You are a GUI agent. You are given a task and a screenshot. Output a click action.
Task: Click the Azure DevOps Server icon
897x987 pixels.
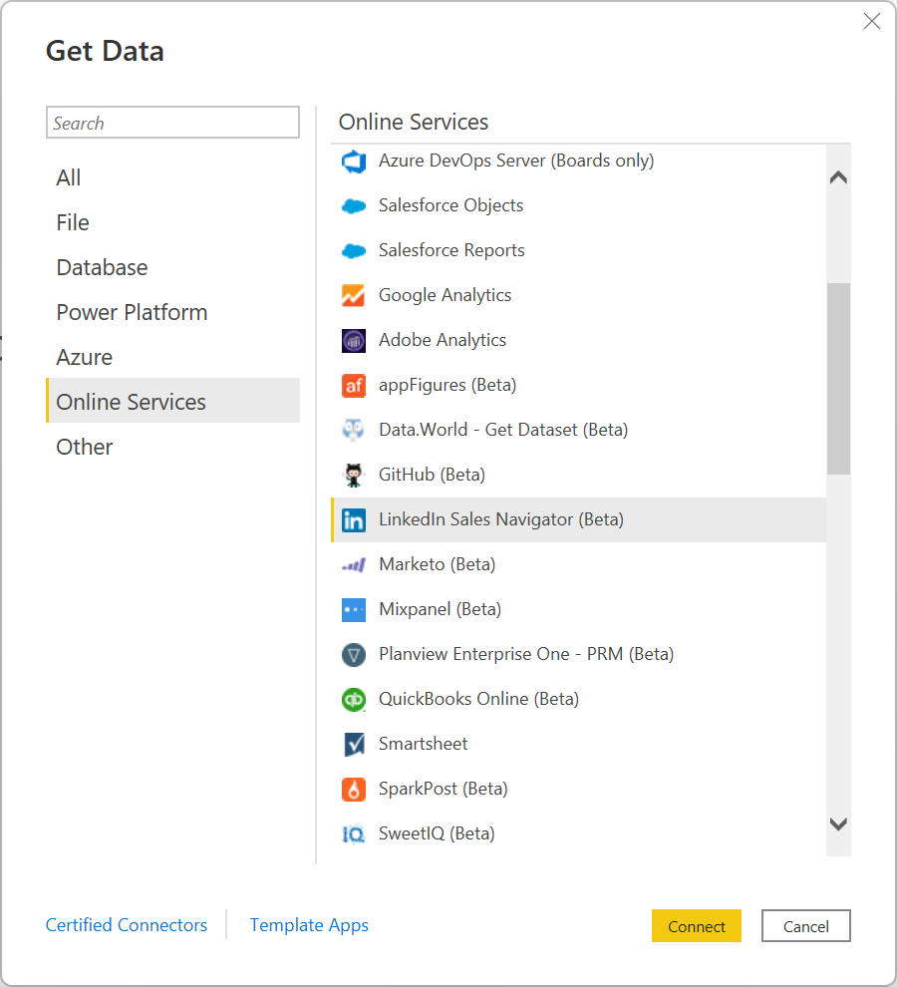pos(354,161)
